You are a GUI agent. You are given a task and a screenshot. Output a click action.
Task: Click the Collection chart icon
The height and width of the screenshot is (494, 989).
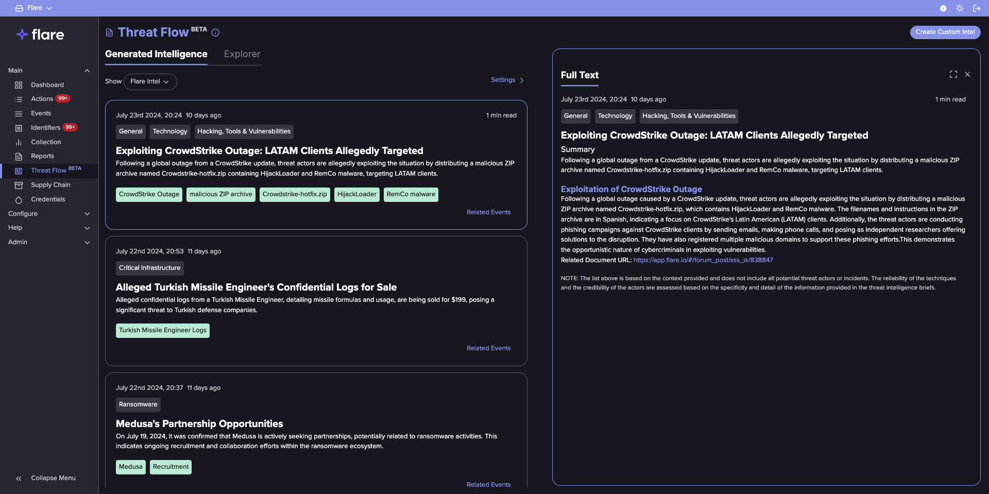pyautogui.click(x=19, y=142)
